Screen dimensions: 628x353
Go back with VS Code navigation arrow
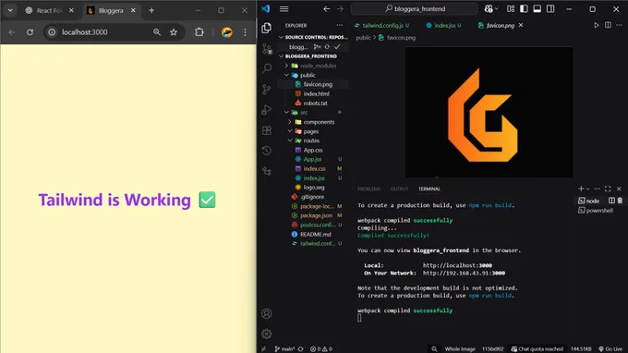(326, 9)
